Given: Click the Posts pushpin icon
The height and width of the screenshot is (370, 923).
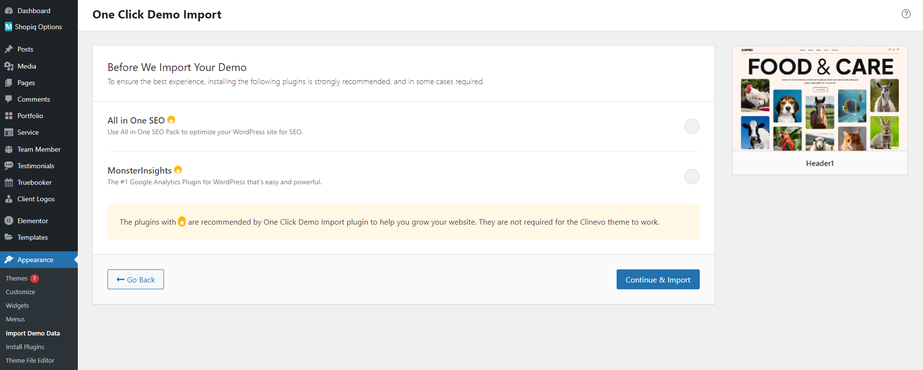Looking at the screenshot, I should [x=9, y=49].
